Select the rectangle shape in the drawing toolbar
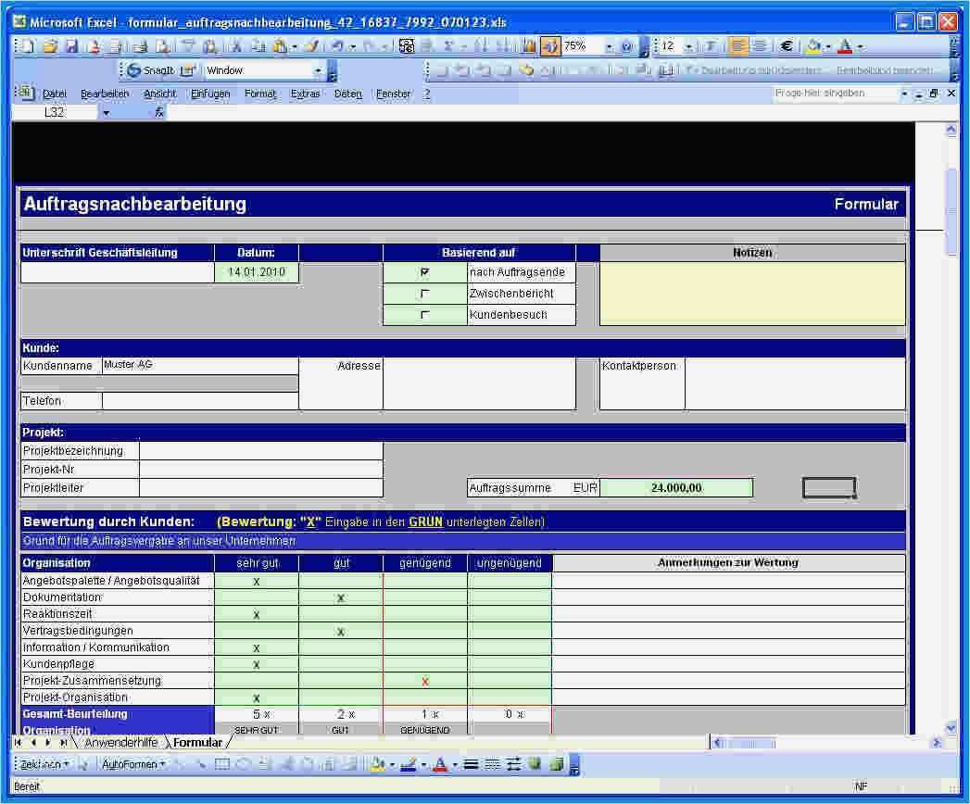This screenshot has width=970, height=804. [x=222, y=764]
